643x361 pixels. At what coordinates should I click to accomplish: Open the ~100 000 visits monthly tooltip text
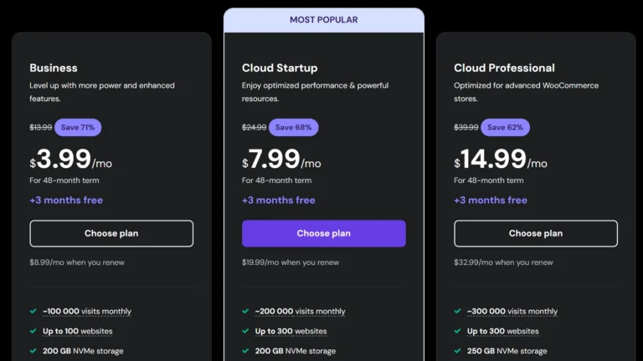click(x=87, y=312)
